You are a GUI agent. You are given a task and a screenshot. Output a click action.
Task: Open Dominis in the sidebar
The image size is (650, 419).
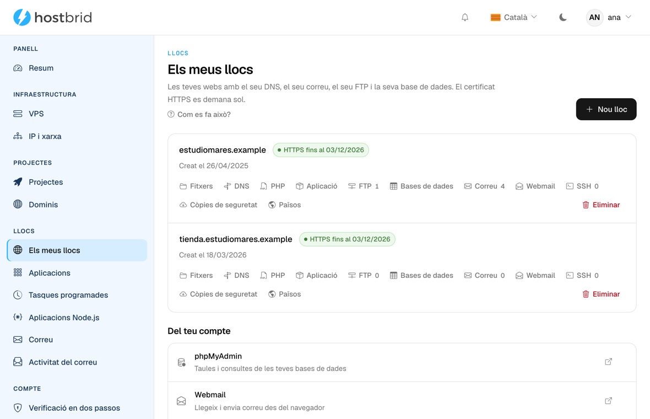(77, 205)
